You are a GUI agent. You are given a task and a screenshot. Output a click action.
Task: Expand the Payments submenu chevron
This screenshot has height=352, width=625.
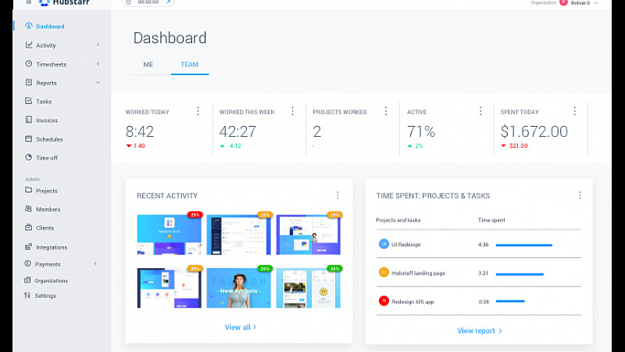pos(95,264)
